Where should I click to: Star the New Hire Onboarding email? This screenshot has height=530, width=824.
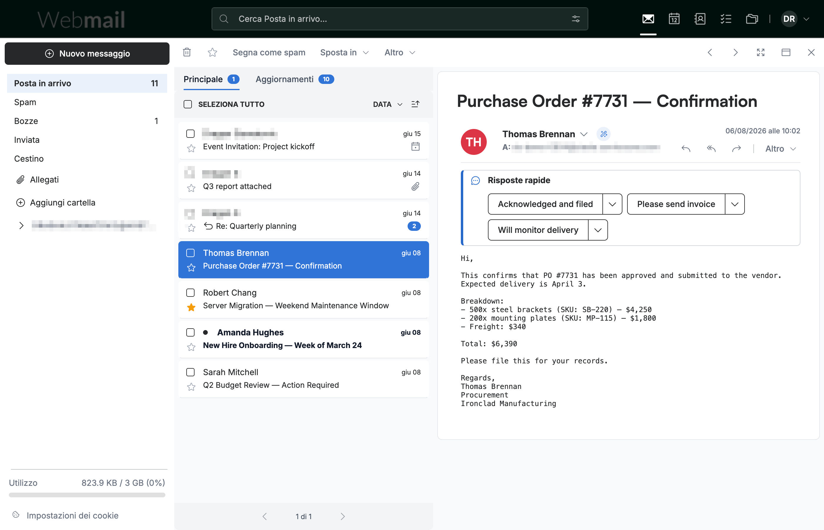191,347
